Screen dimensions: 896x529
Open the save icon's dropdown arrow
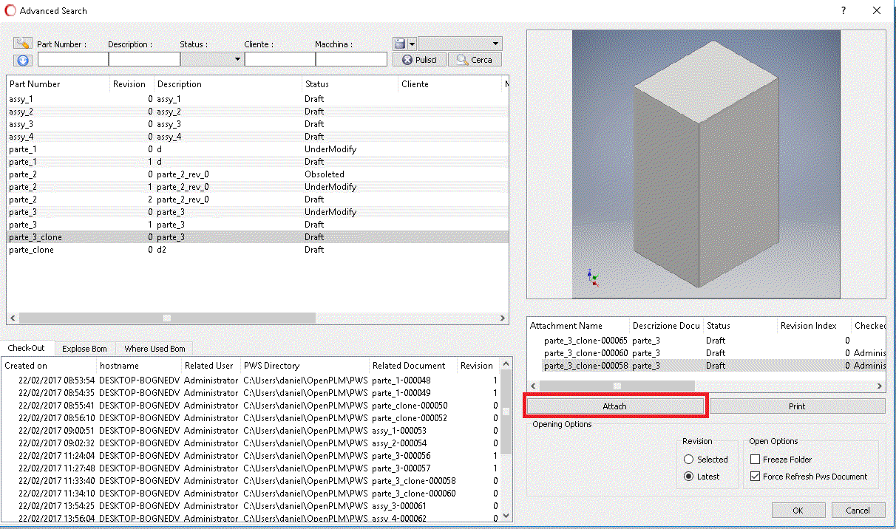410,43
